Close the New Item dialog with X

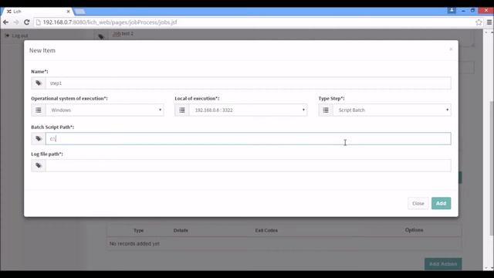coord(451,49)
